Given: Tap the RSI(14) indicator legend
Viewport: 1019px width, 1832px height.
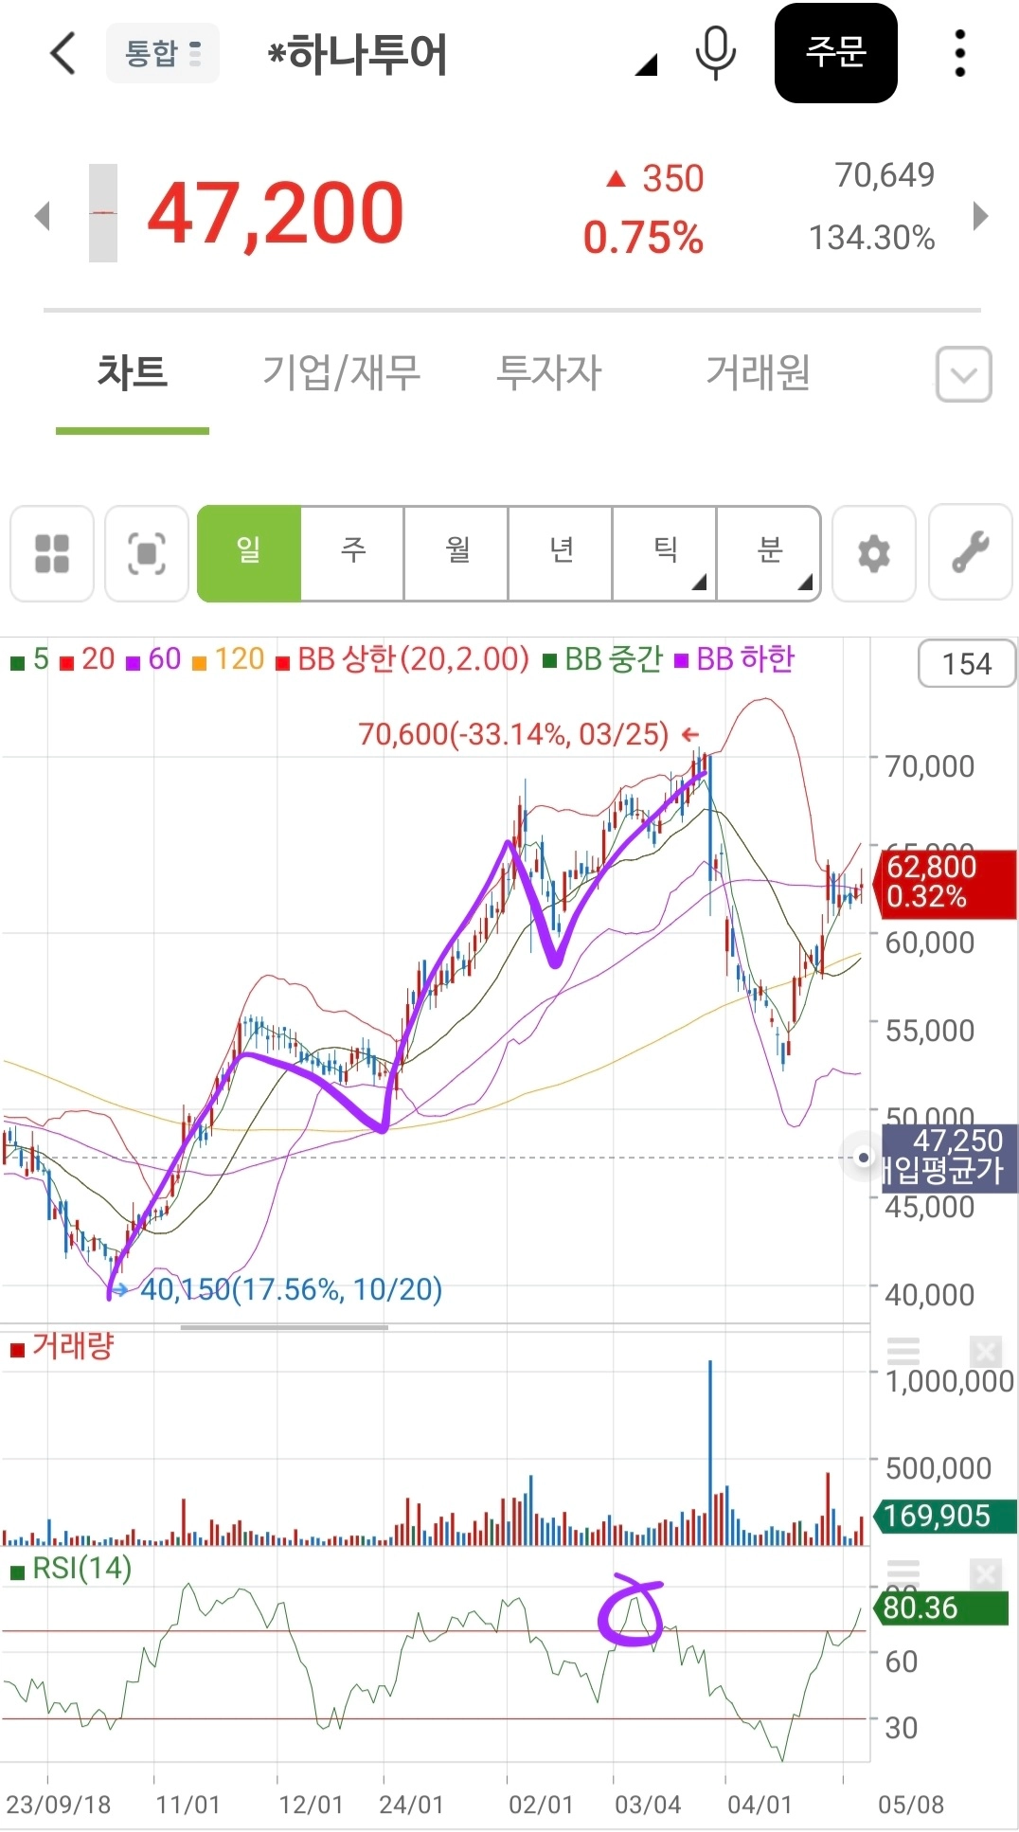Looking at the screenshot, I should click(x=71, y=1569).
